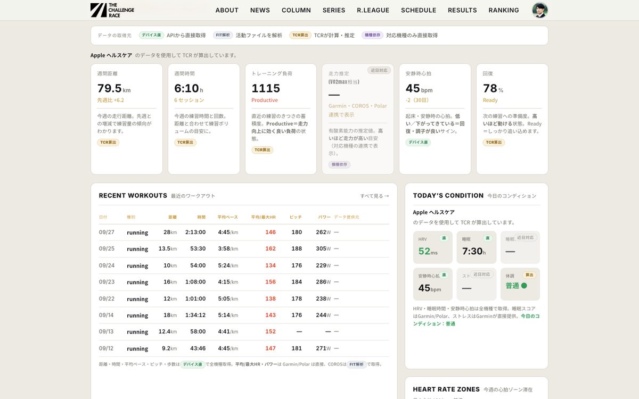
Task: Select the 09/25 workout with 162 HR
Action: click(244, 249)
